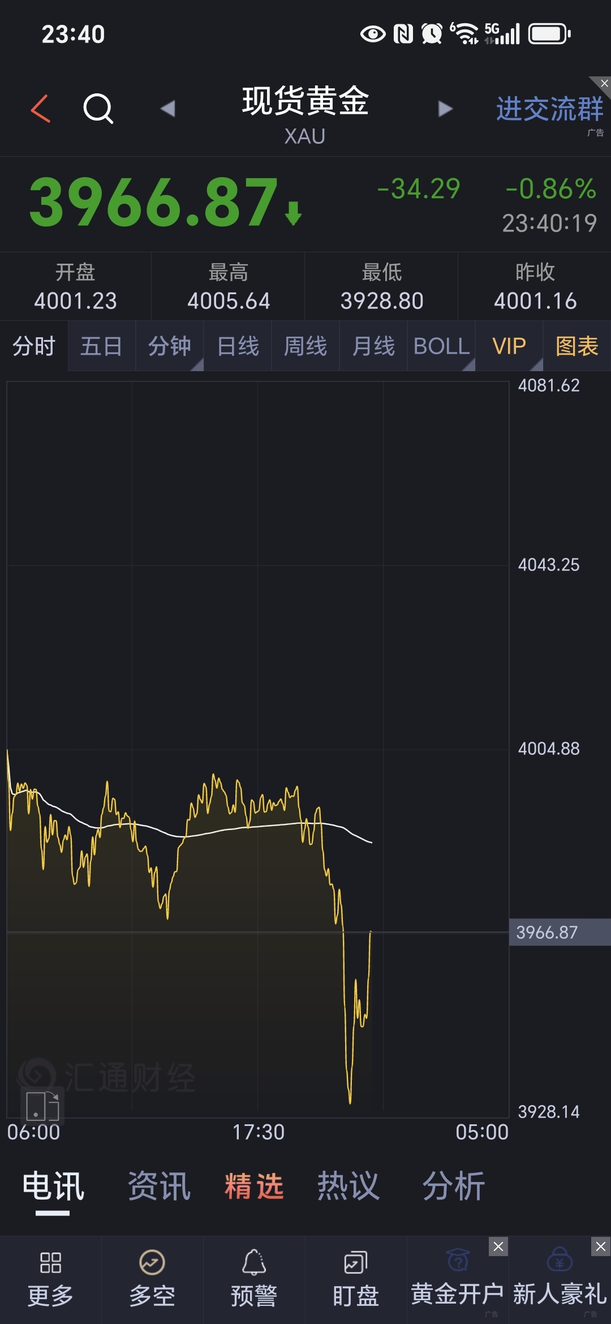611x1324 pixels.
Task: Tap the 现货黄金 title
Action: click(x=305, y=101)
